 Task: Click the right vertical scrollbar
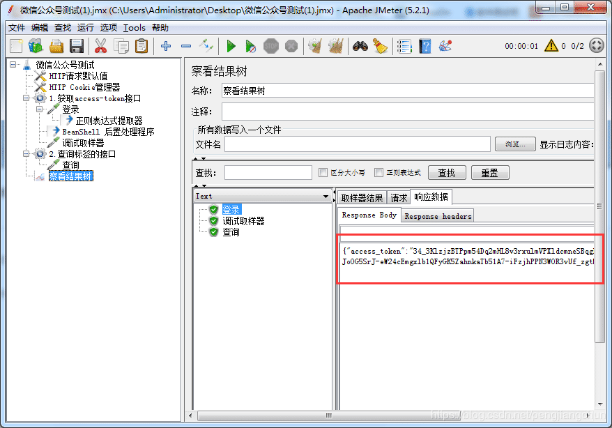[599, 207]
